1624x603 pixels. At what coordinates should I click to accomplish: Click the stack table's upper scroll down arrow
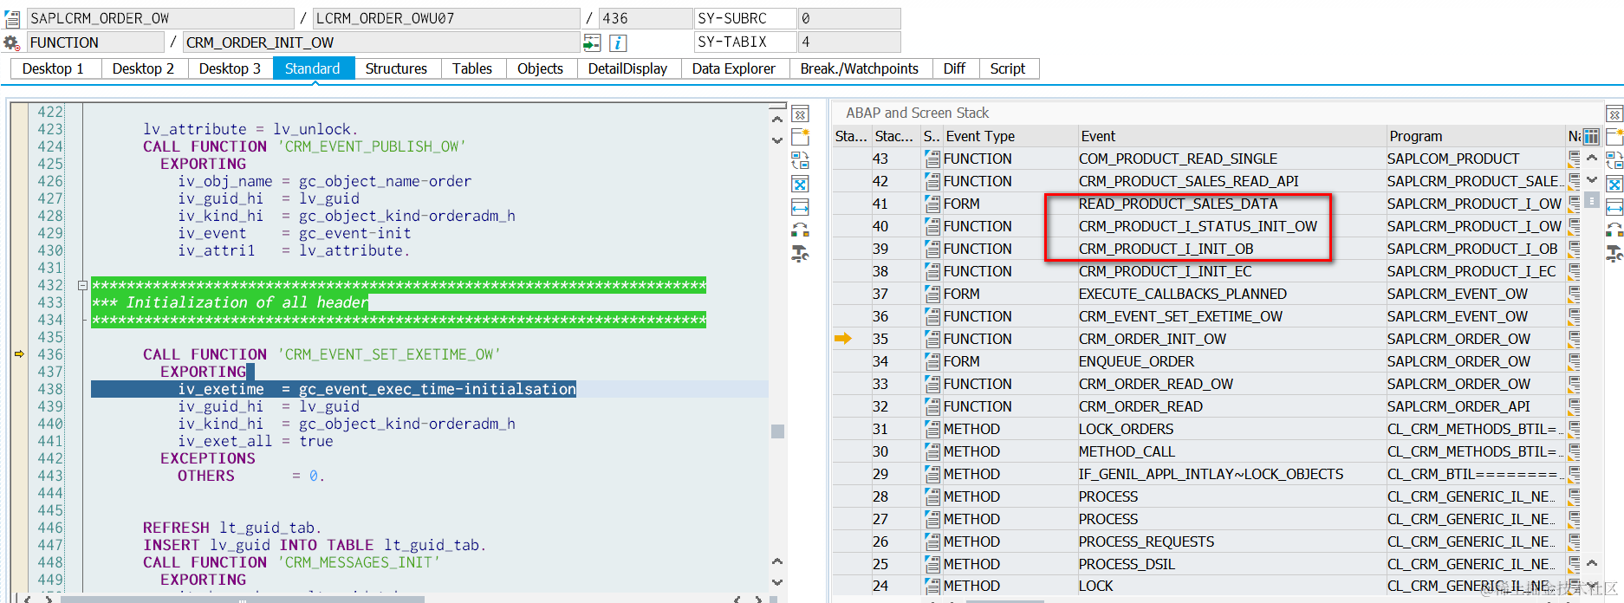(x=1592, y=179)
